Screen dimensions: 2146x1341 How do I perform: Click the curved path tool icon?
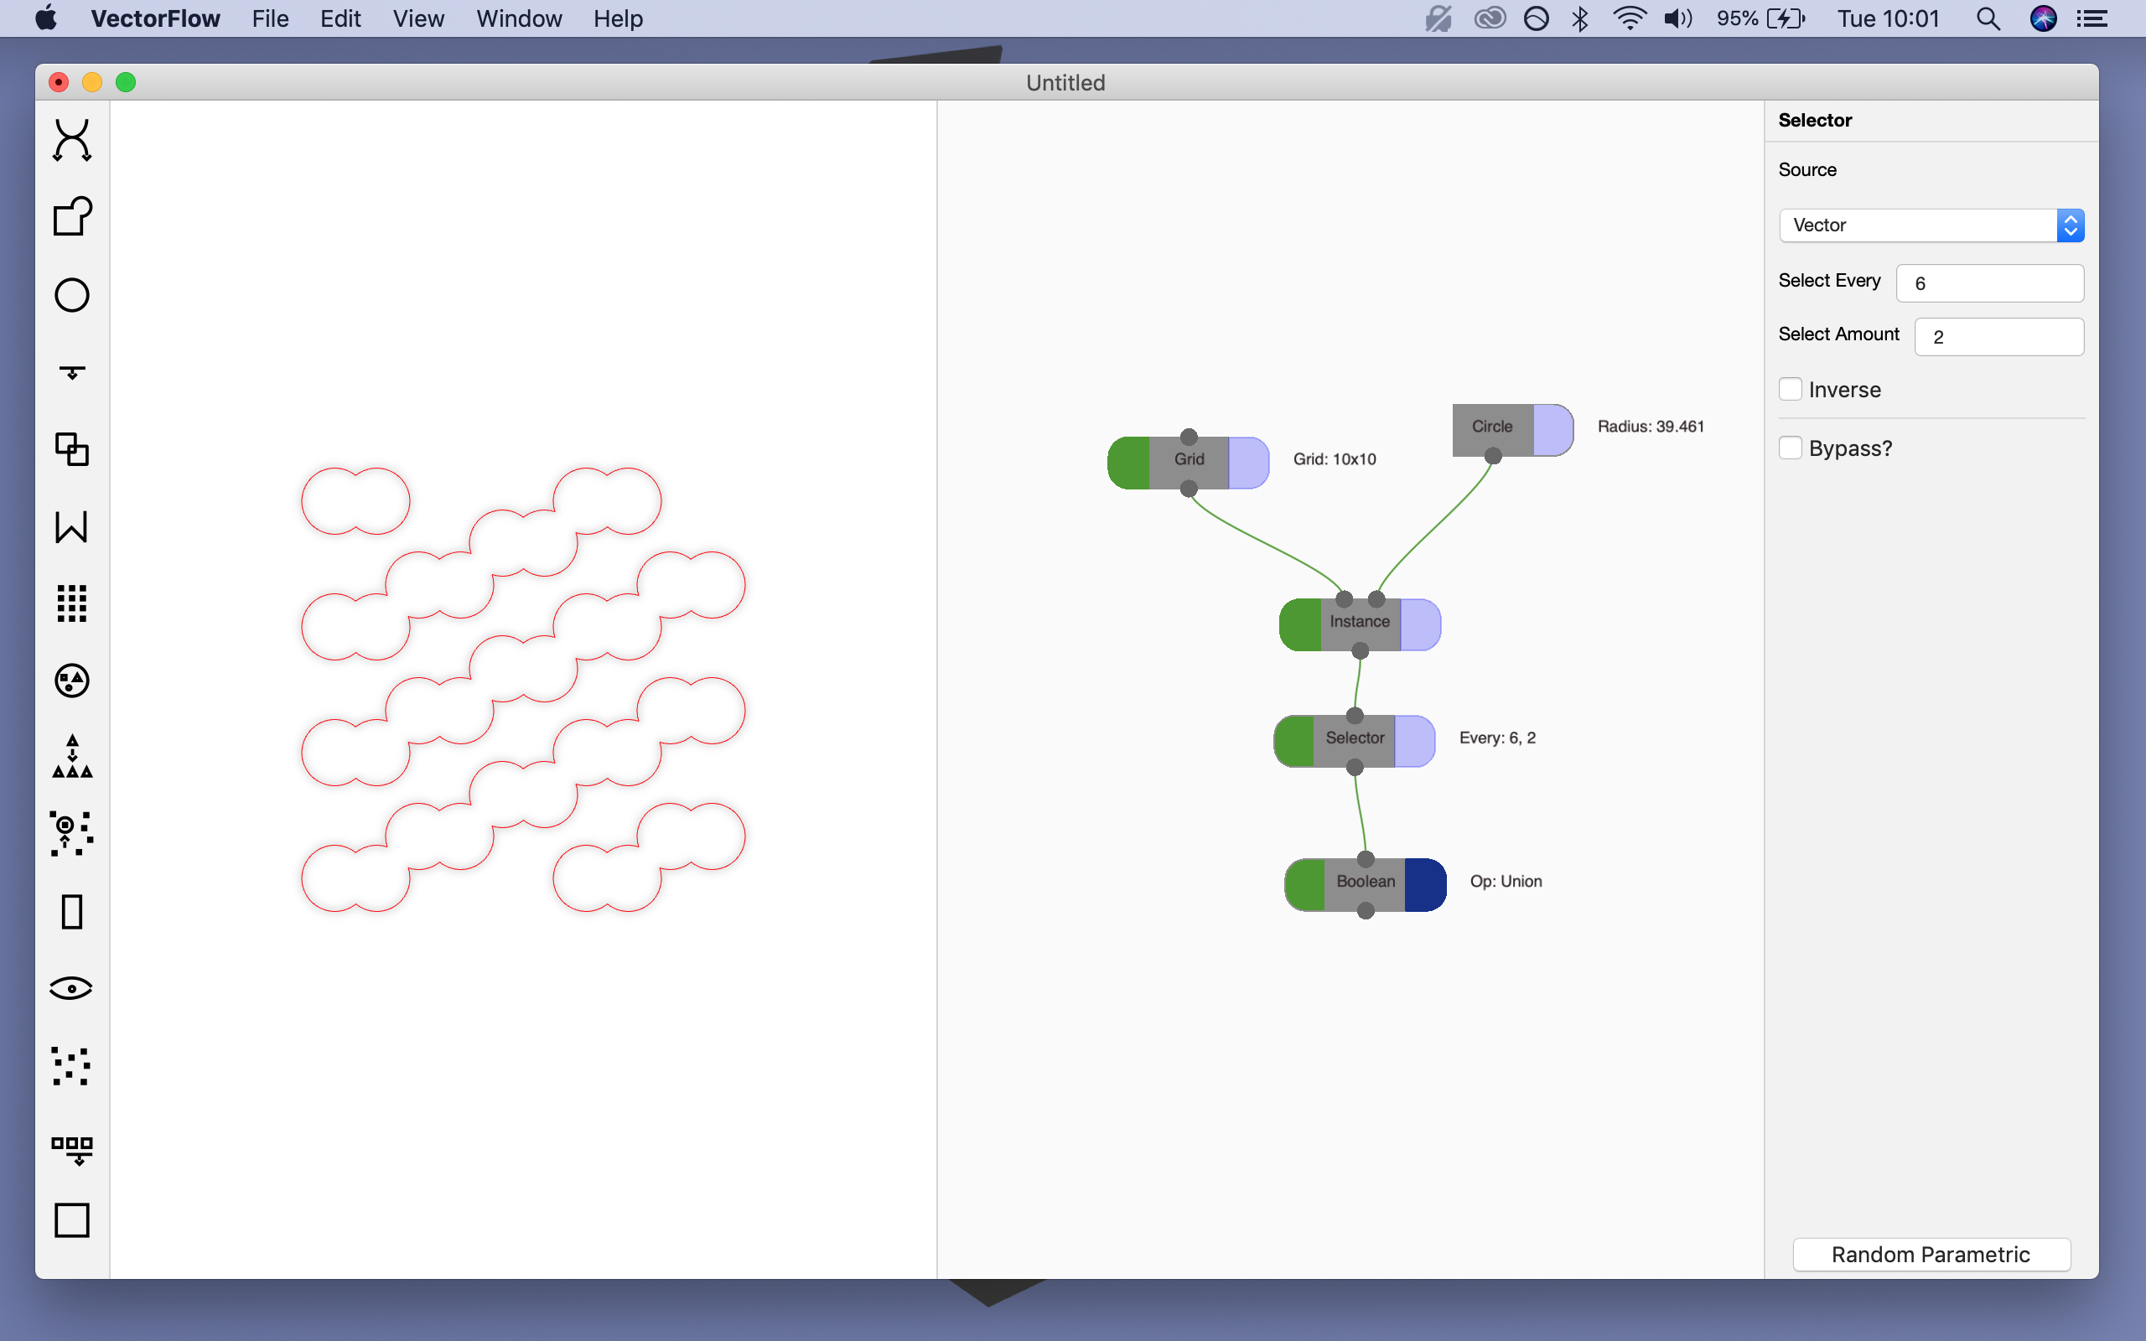[72, 140]
